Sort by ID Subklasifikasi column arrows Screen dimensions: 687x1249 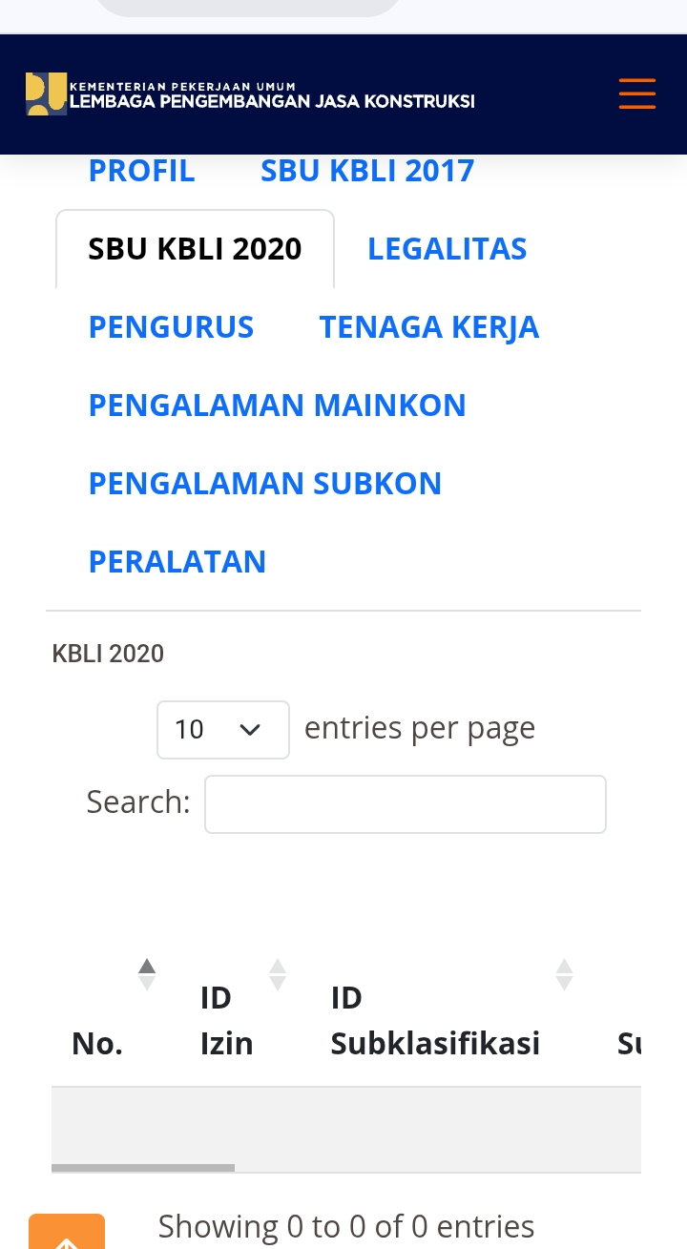tap(565, 974)
